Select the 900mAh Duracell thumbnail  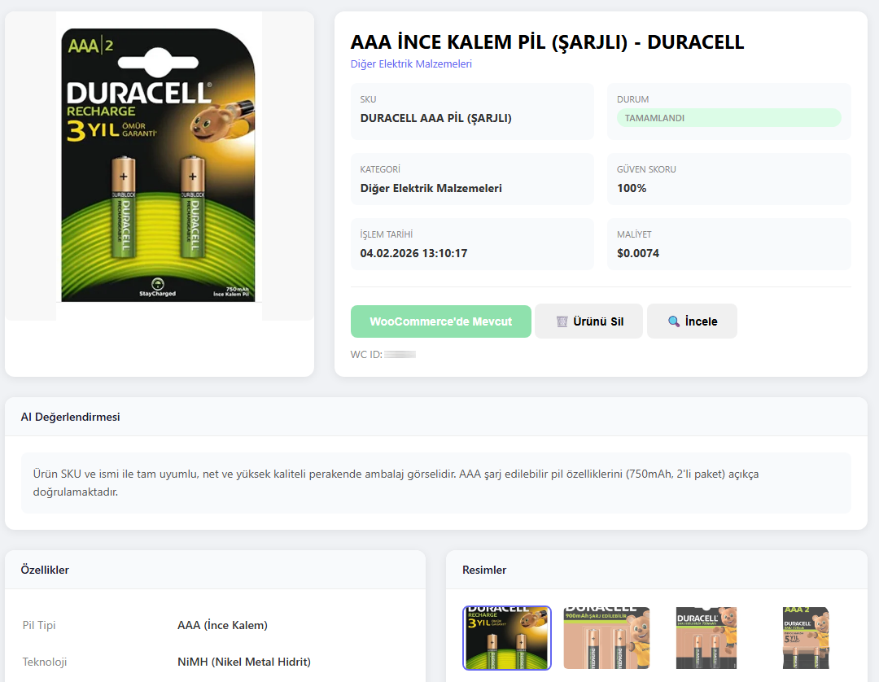(607, 637)
